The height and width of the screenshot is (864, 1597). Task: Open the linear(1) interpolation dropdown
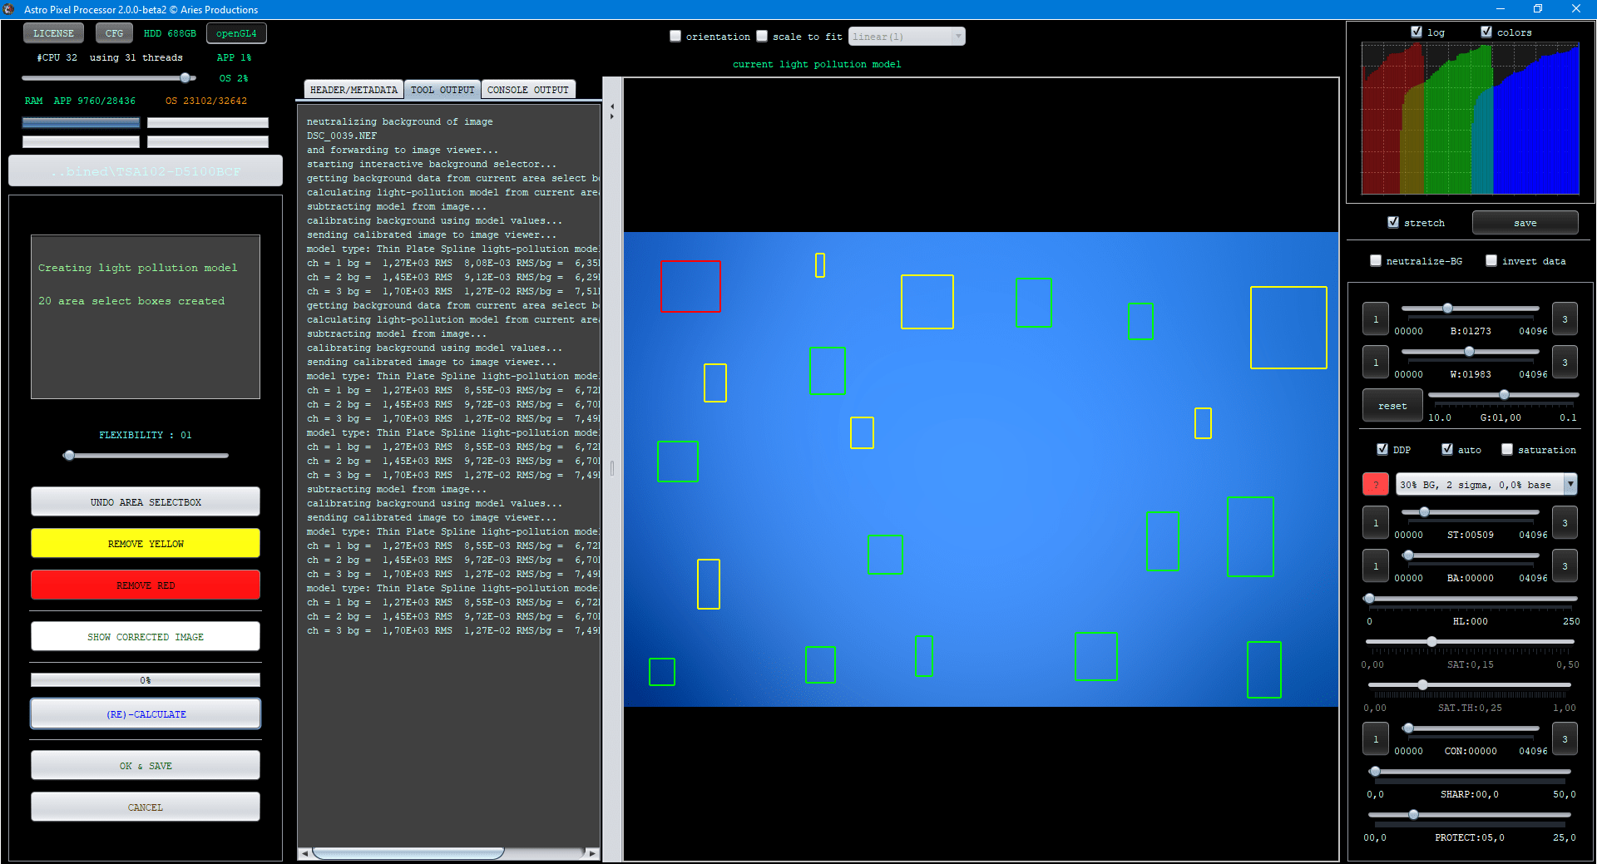(x=907, y=37)
